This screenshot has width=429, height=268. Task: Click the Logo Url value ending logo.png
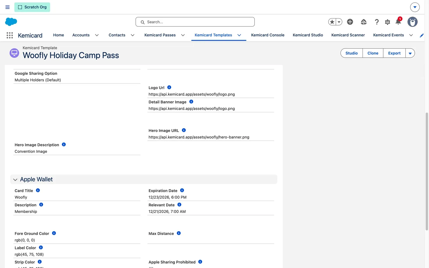coord(192,94)
